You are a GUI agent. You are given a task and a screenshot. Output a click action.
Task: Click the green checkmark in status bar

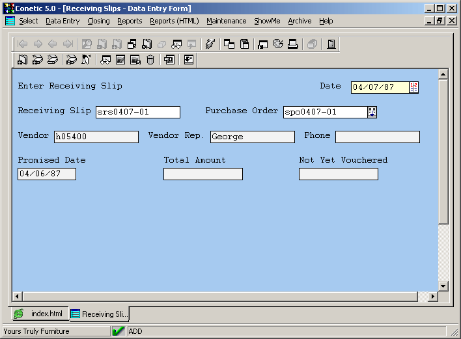click(119, 331)
